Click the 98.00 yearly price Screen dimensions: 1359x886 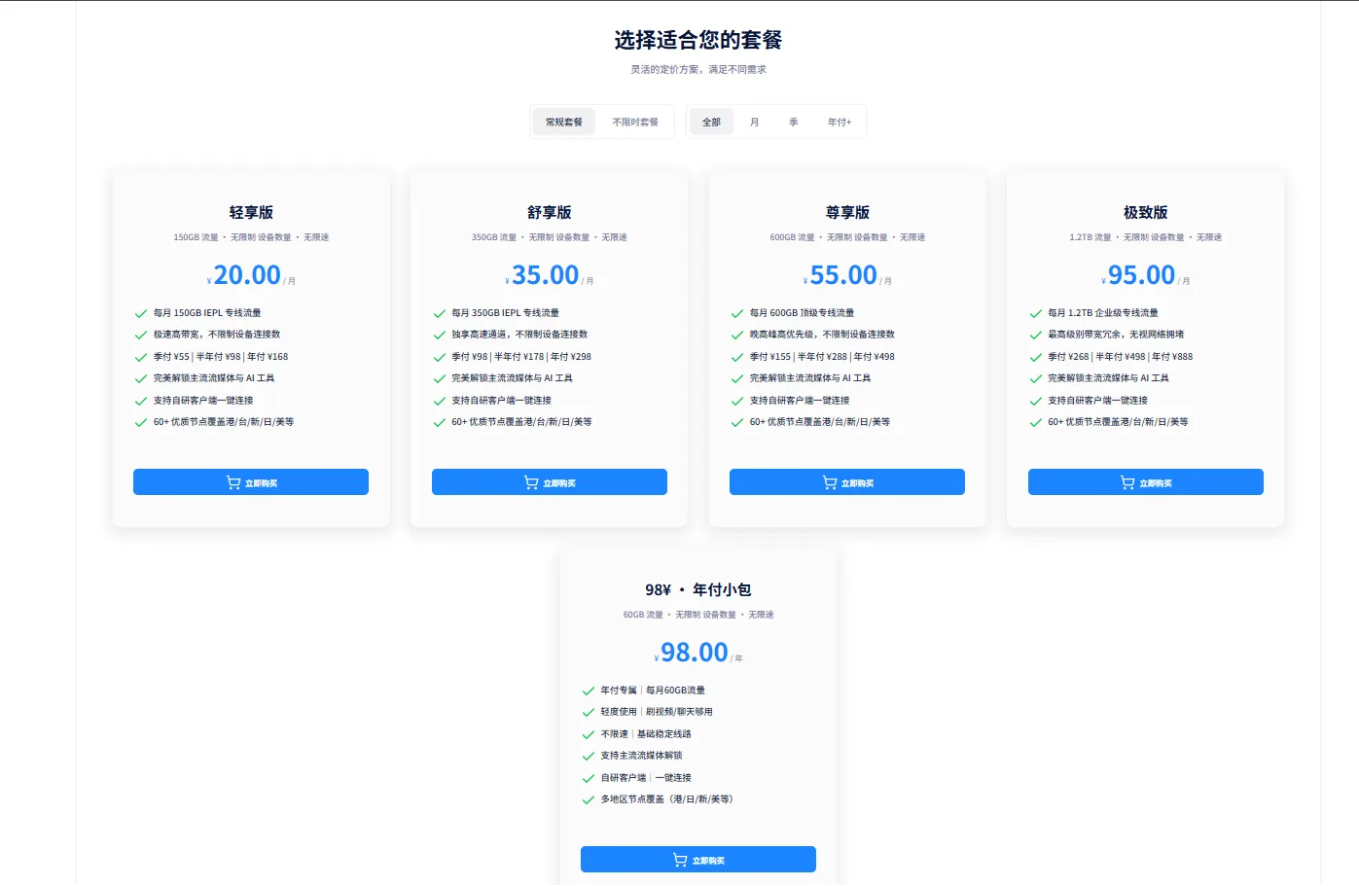(x=695, y=653)
